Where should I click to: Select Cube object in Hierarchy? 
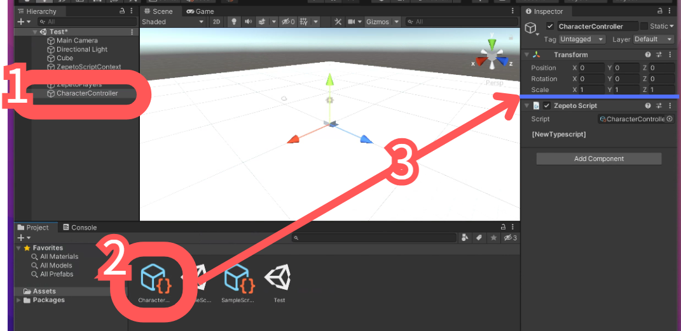pos(65,58)
